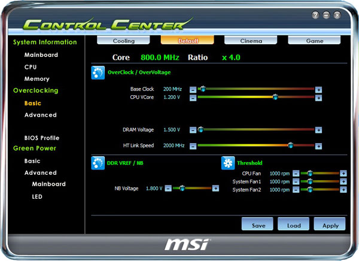The height and width of the screenshot is (261, 359).
Task: Minimize the Control Center window
Action: tap(326, 15)
